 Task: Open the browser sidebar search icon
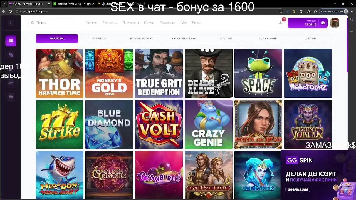coord(352,19)
